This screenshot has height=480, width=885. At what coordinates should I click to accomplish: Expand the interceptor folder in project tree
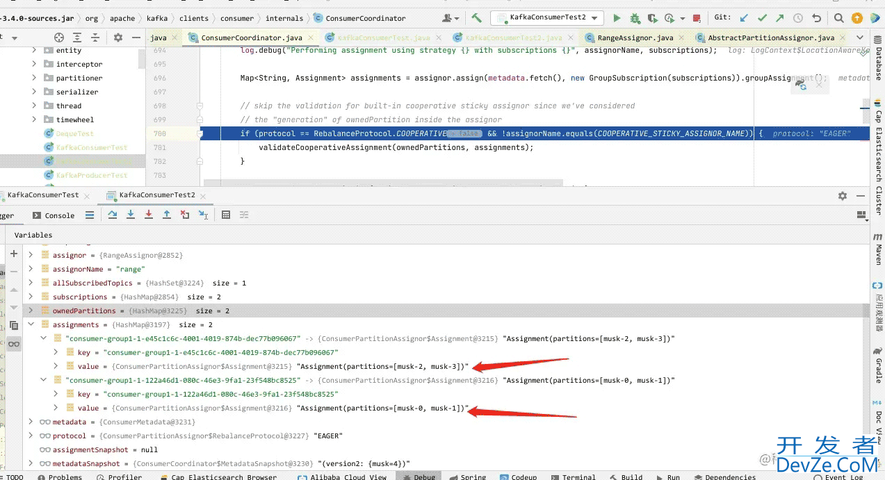pos(34,64)
